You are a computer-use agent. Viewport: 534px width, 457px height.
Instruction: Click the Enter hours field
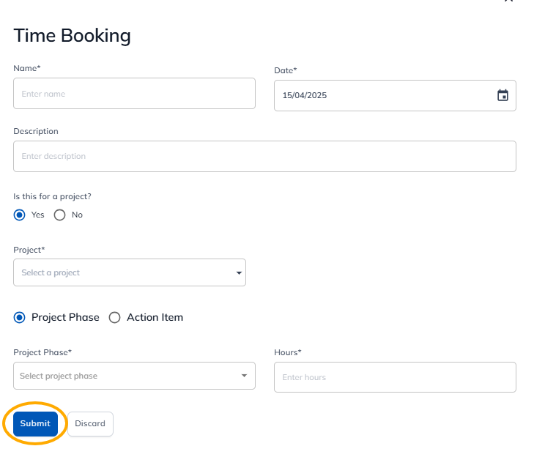pos(395,377)
